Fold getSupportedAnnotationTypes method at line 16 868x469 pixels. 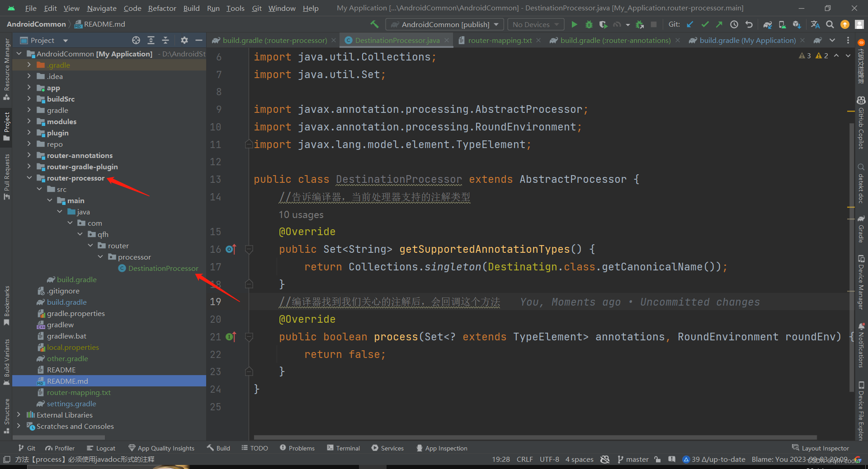tap(249, 249)
